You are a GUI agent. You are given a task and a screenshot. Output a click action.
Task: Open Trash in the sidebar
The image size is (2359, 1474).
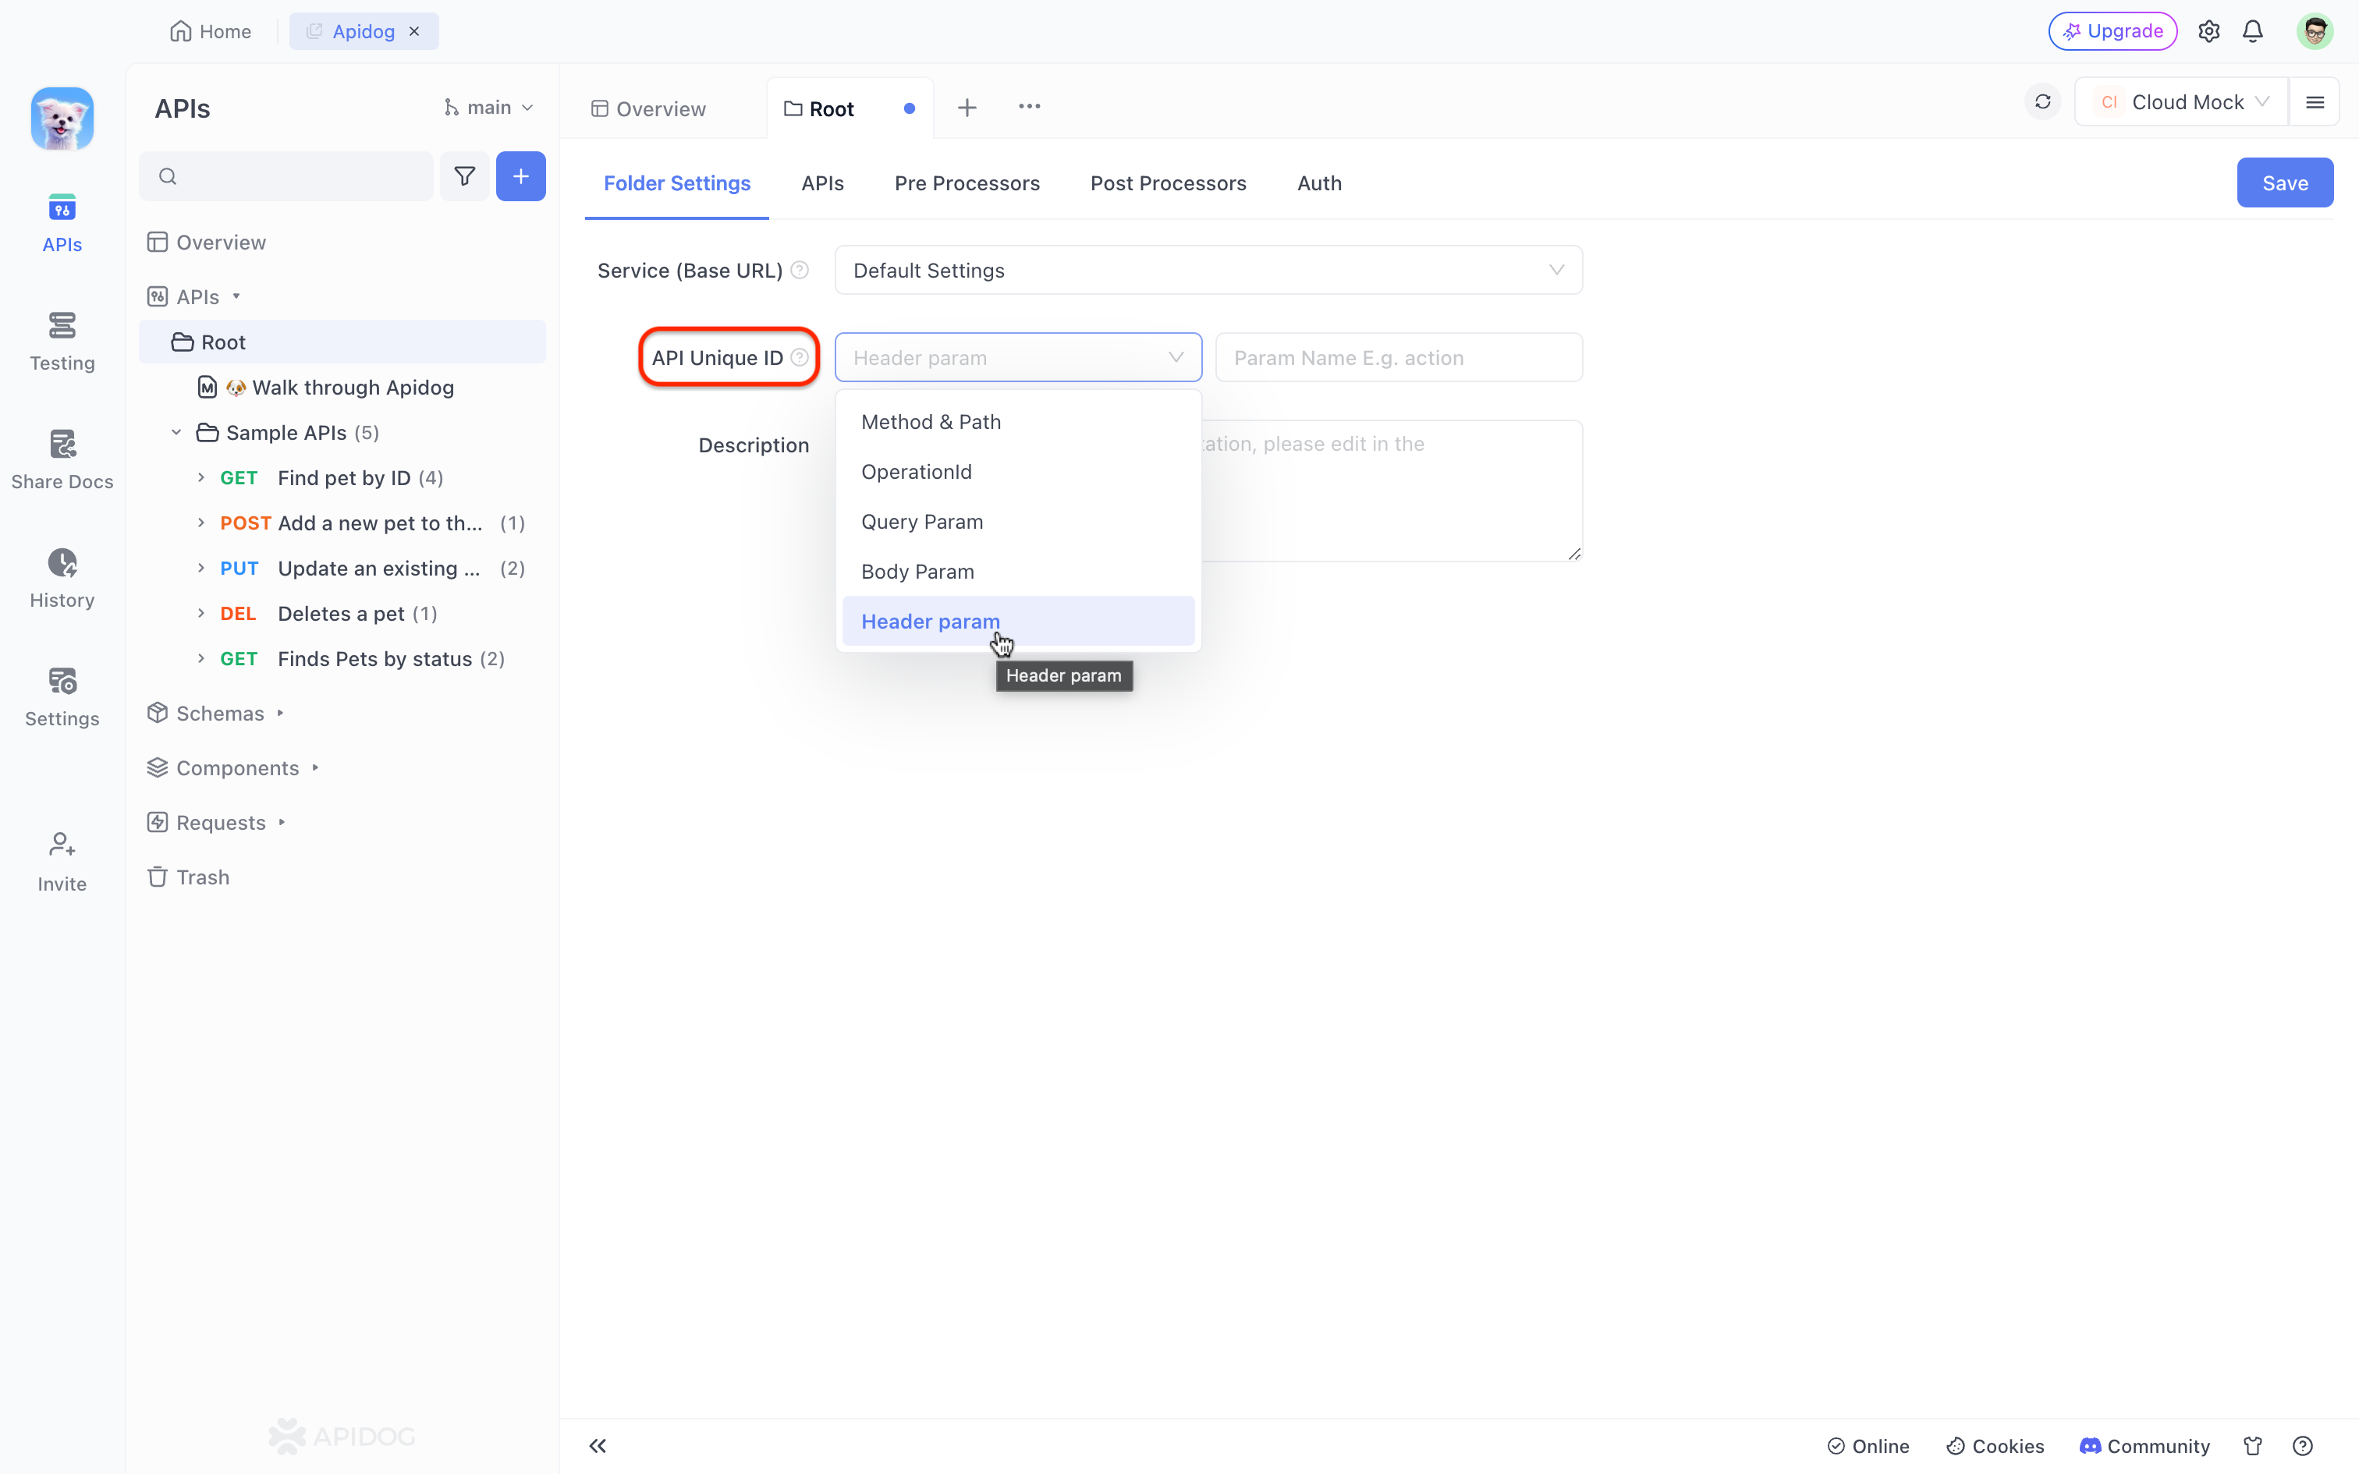[188, 877]
